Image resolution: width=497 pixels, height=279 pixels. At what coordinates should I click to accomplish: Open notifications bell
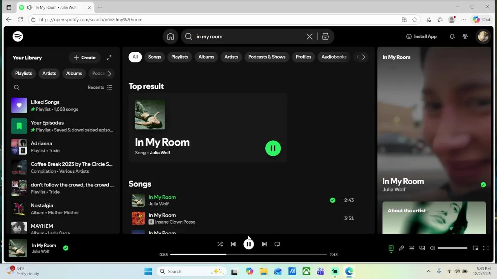[452, 36]
